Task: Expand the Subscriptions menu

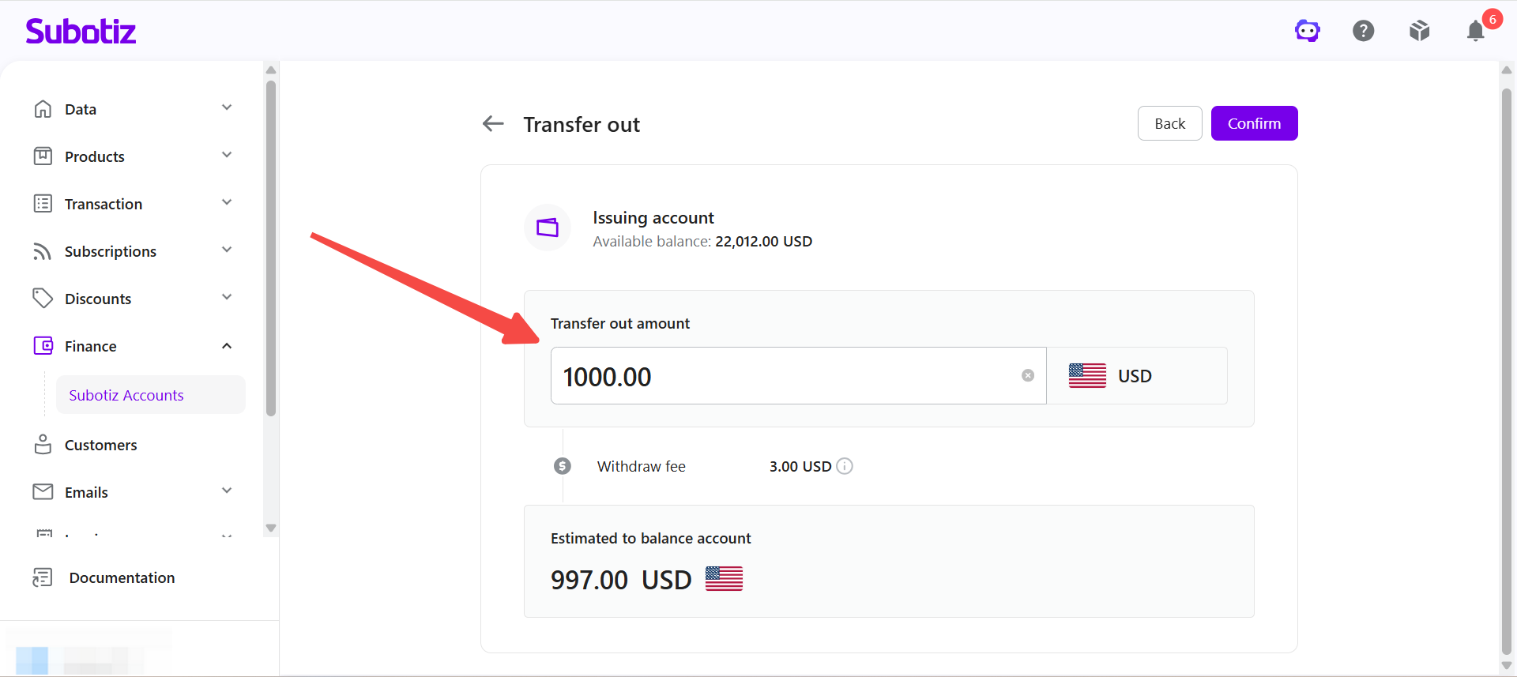Action: pyautogui.click(x=133, y=251)
